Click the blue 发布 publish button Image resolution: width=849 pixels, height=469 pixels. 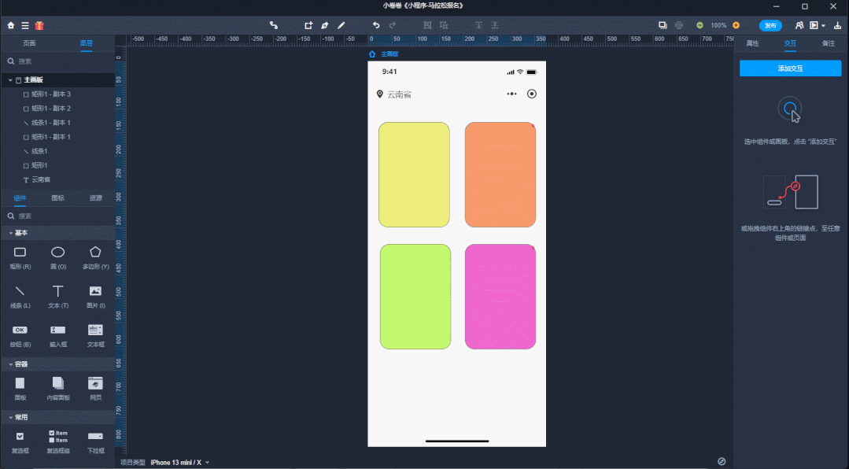(770, 25)
